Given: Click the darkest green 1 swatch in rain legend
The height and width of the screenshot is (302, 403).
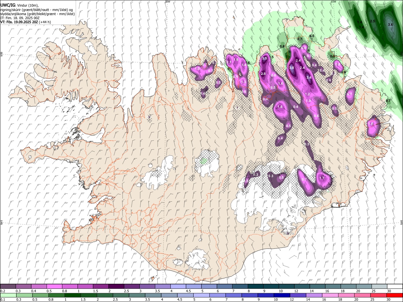Looking at the screenshot, I should [72, 295].
